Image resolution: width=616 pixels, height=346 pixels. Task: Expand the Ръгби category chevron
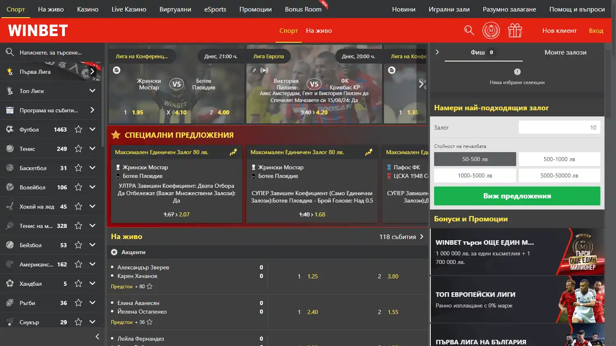[92, 303]
